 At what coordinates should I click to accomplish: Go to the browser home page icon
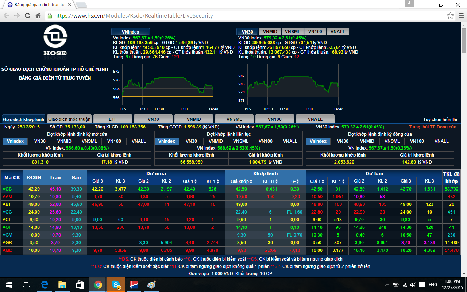(x=38, y=16)
